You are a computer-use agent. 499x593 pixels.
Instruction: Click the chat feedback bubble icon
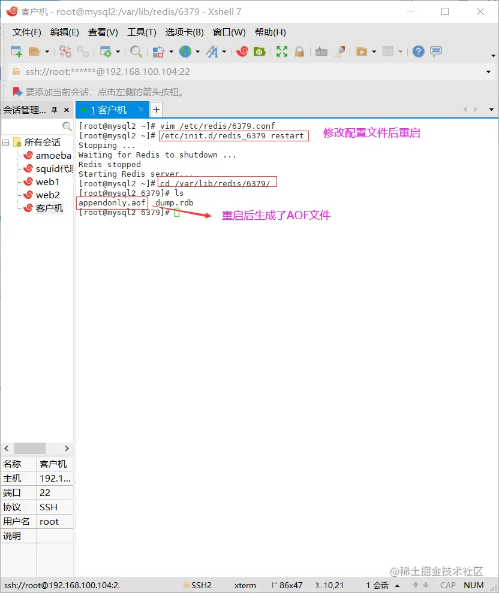(x=436, y=52)
